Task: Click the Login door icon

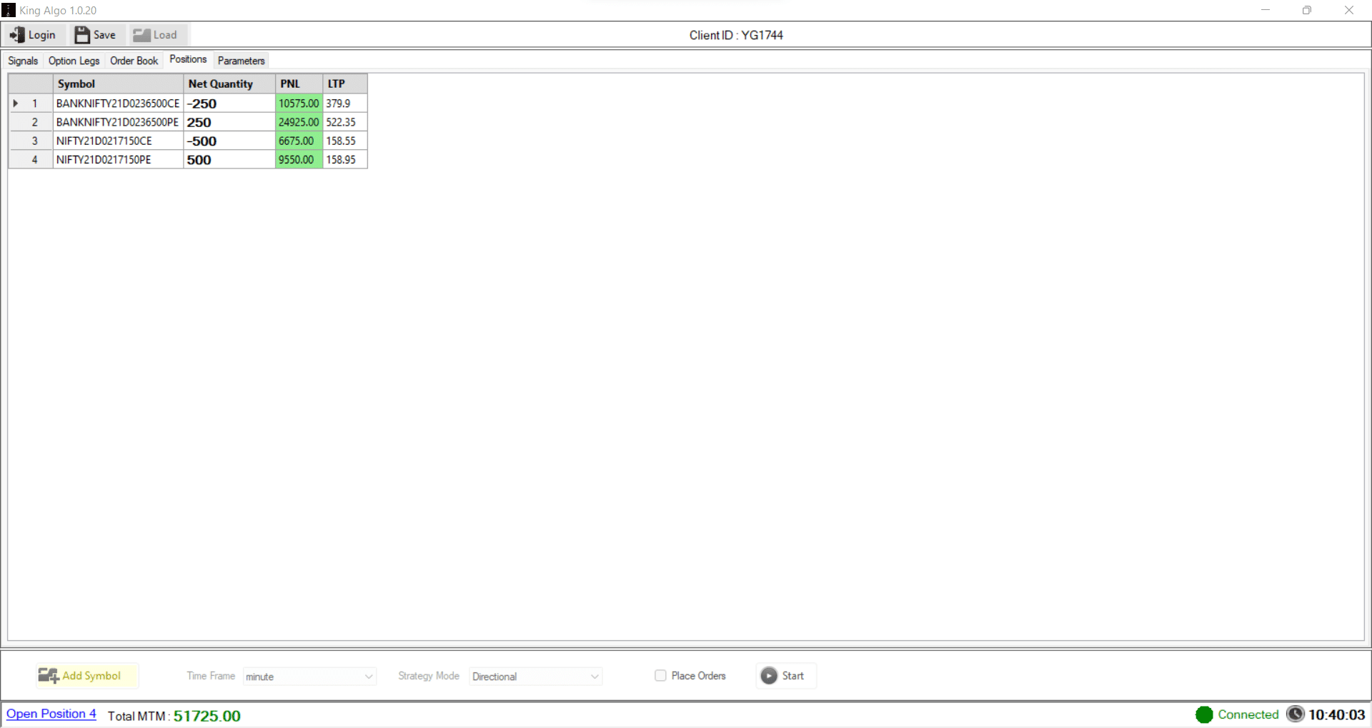Action: tap(17, 35)
